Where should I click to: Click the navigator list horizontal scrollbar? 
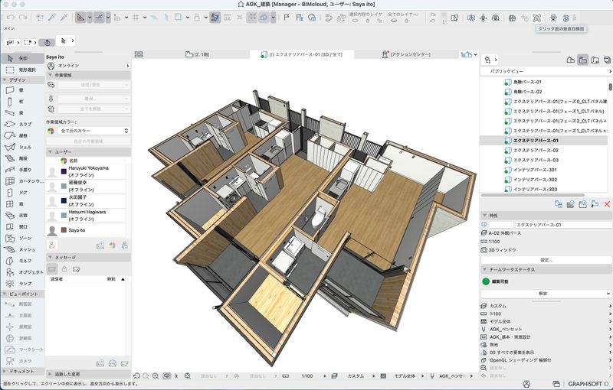click(x=533, y=195)
